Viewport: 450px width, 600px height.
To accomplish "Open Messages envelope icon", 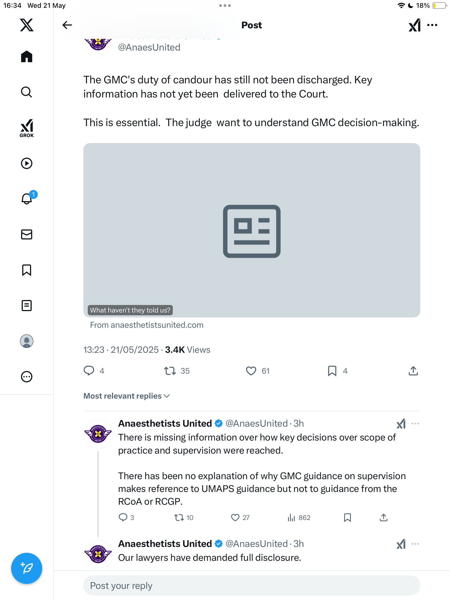I will tap(27, 234).
